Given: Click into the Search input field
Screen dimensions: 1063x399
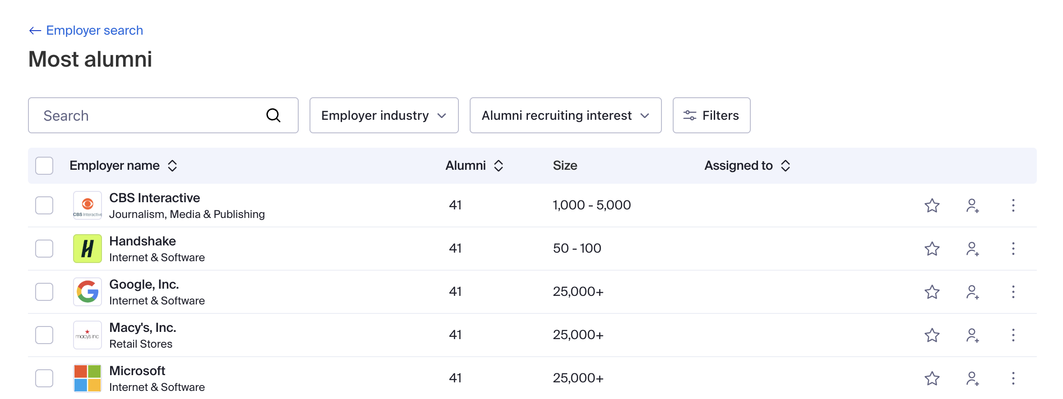Looking at the screenshot, I should click(149, 115).
